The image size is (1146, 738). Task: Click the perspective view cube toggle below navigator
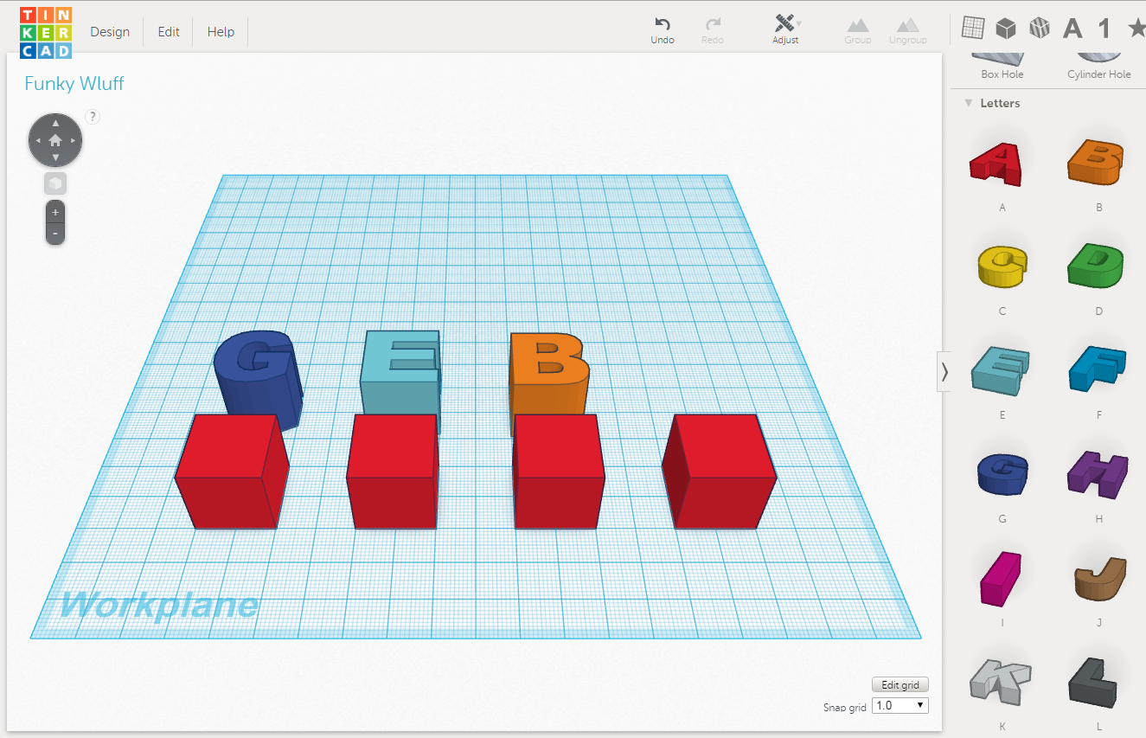coord(54,183)
